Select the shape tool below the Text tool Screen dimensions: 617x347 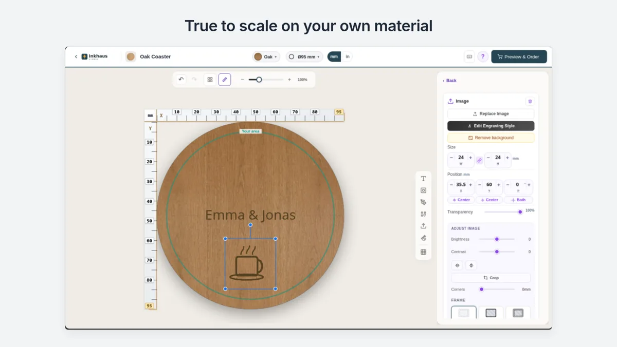423,190
